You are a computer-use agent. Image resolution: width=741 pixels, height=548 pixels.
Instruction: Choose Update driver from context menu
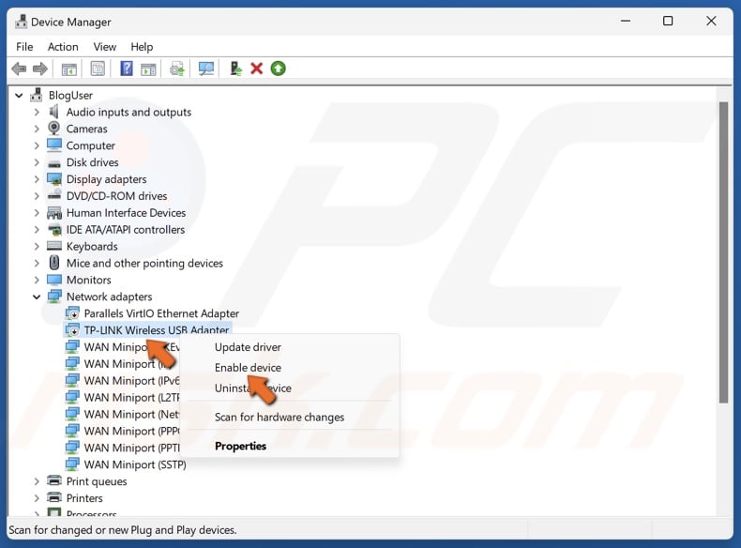coord(248,347)
